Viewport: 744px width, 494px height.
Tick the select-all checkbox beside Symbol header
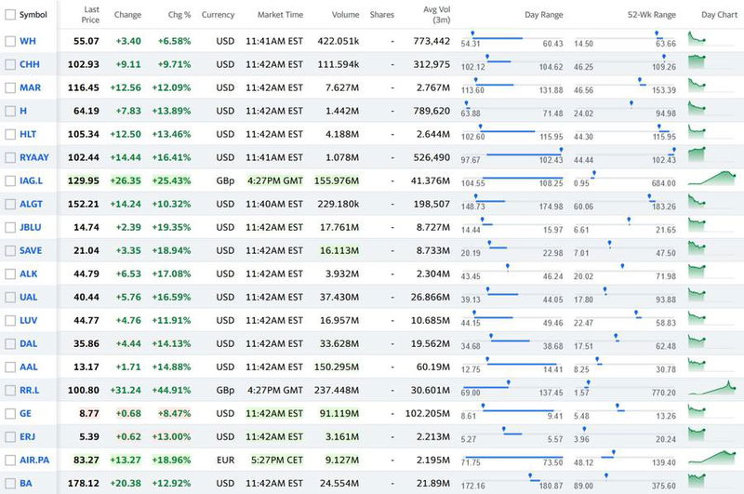pos(10,15)
